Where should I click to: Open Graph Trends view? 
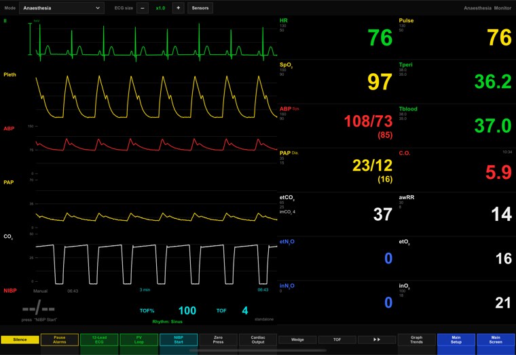[x=417, y=339]
